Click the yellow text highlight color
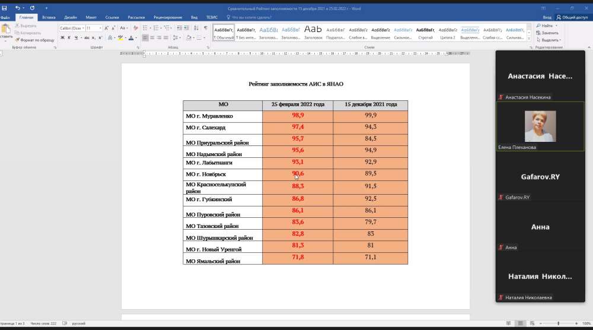Image resolution: width=593 pixels, height=330 pixels. point(120,38)
